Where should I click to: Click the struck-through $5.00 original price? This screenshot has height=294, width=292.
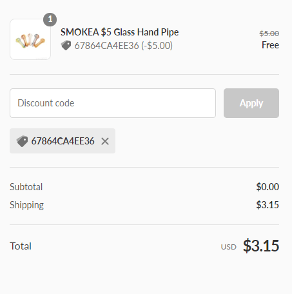coord(269,34)
